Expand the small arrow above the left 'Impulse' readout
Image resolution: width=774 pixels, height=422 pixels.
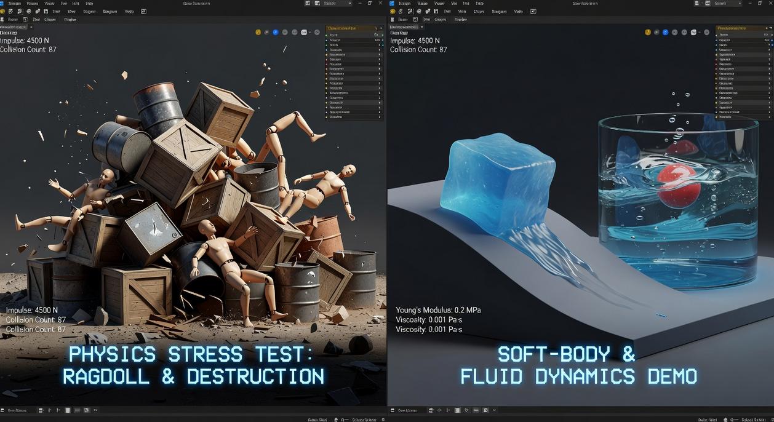(x=31, y=27)
